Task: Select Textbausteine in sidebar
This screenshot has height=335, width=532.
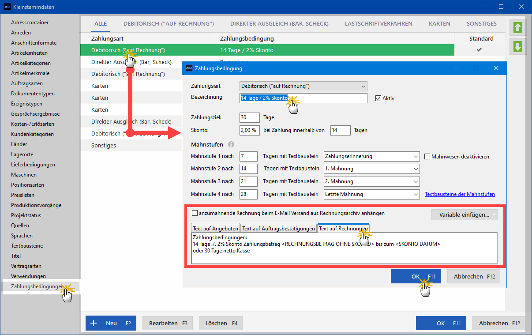Action: pos(28,246)
